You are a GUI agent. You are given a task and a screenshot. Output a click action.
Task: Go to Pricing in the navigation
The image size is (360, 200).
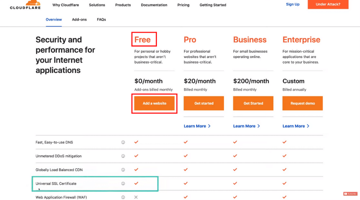[184, 5]
